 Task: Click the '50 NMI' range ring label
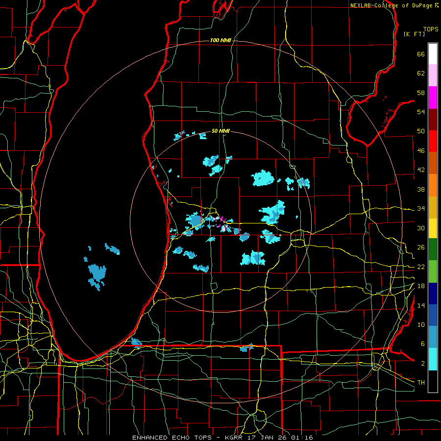coord(220,131)
